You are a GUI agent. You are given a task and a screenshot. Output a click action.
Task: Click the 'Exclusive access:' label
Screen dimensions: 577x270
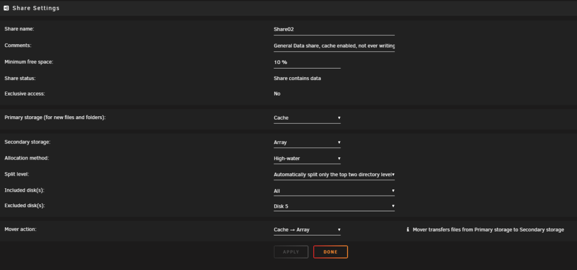click(x=25, y=94)
